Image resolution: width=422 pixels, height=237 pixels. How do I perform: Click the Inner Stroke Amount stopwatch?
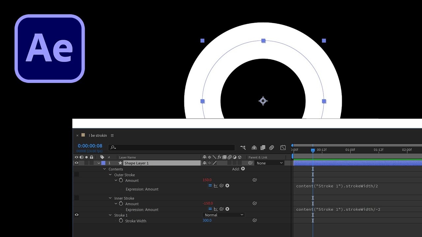click(x=121, y=204)
